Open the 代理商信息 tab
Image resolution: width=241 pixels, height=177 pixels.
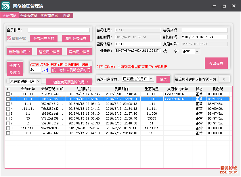click(x=49, y=16)
